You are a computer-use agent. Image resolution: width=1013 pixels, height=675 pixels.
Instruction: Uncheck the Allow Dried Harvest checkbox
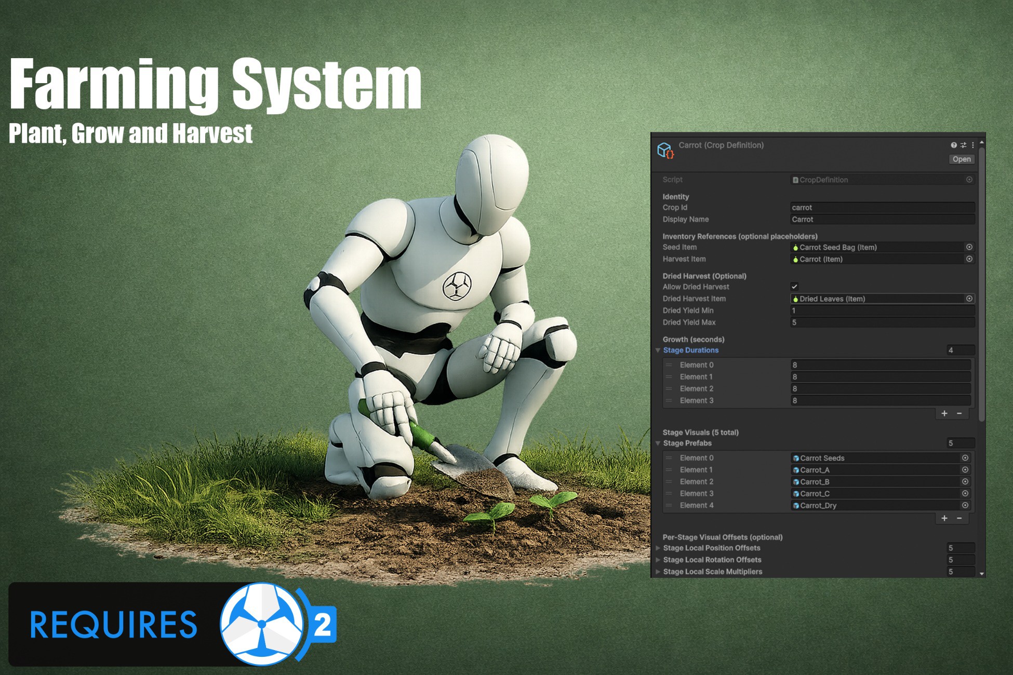794,287
